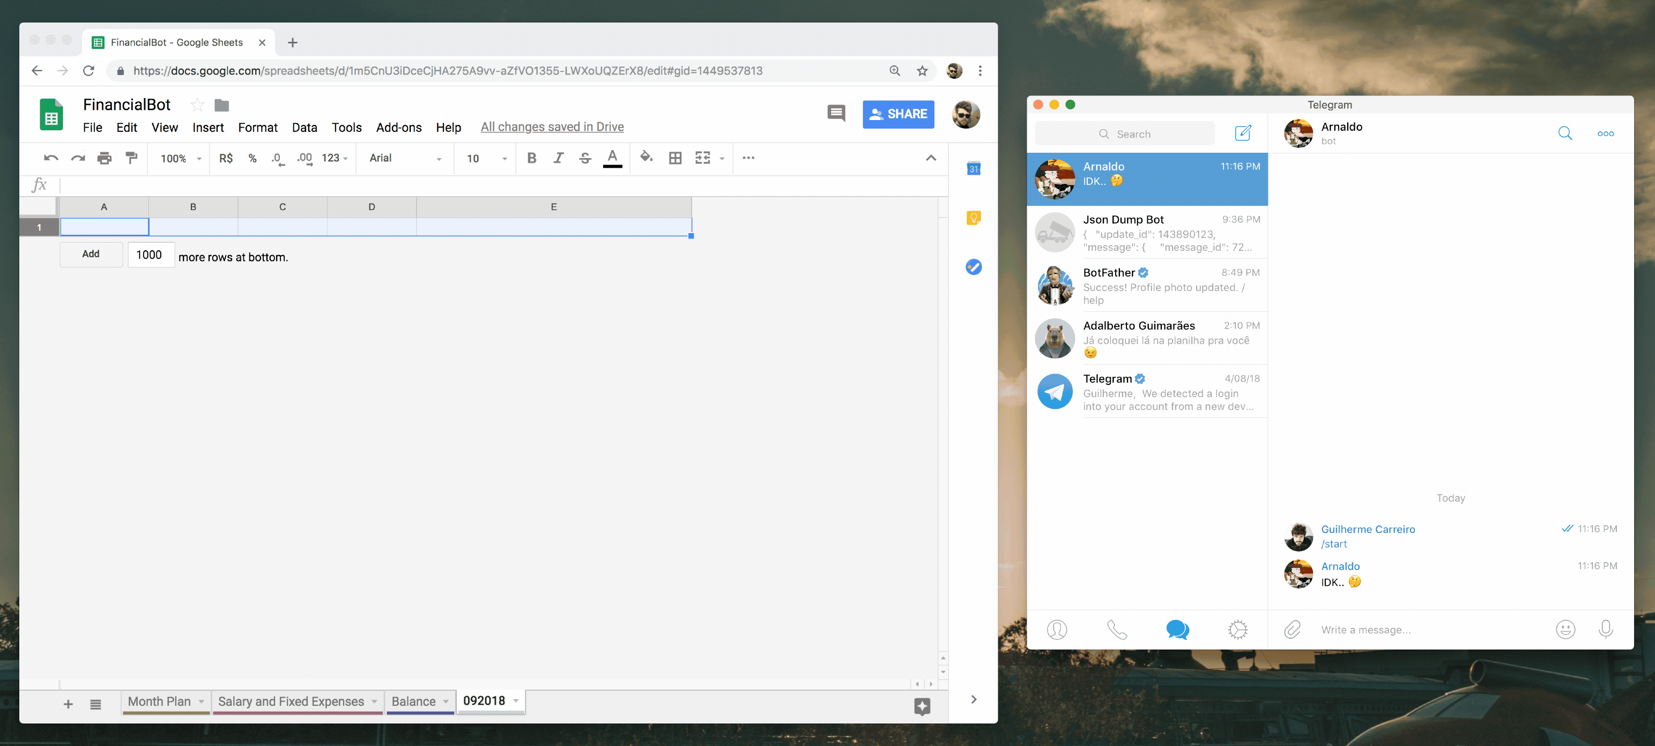Toggle bold formatting
The width and height of the screenshot is (1655, 746).
pos(531,158)
